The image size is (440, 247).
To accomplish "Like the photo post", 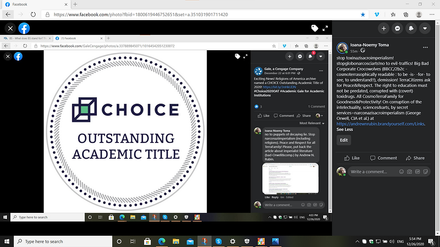I will (x=352, y=158).
